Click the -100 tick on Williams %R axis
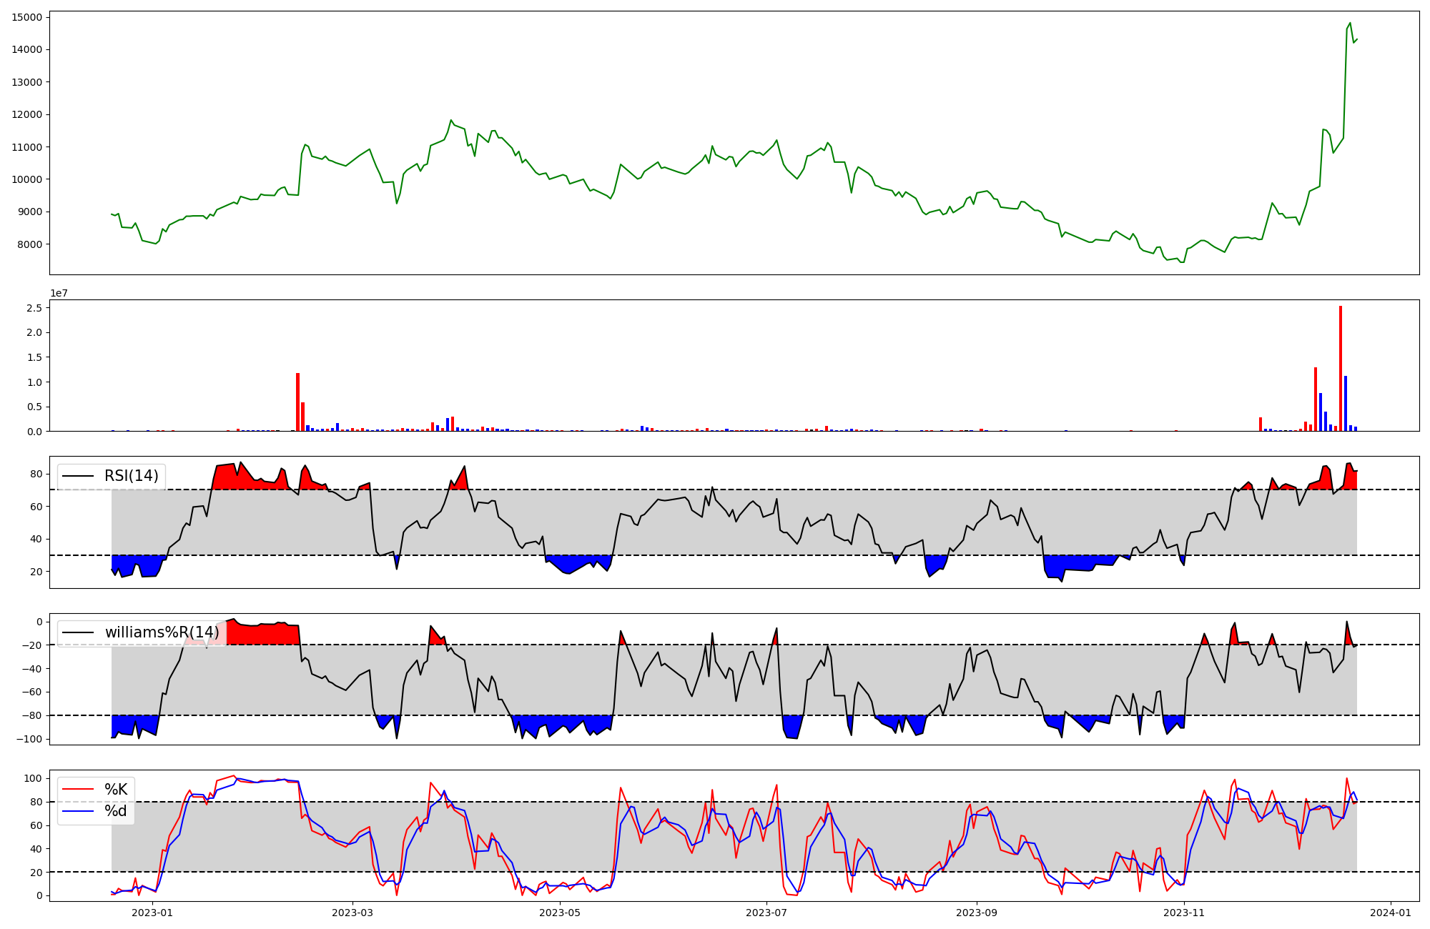The width and height of the screenshot is (1430, 929). [x=29, y=739]
